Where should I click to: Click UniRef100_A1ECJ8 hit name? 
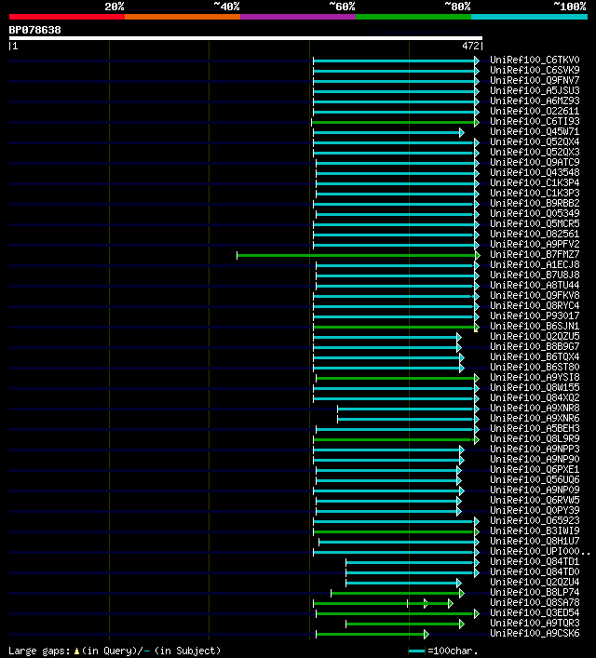(x=535, y=265)
